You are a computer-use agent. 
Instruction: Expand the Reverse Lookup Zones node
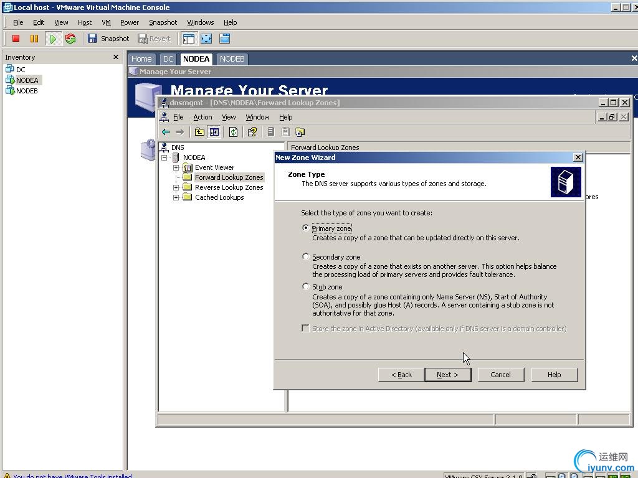pos(176,187)
